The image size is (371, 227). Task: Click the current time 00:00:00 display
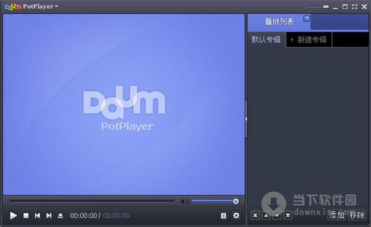coord(83,216)
